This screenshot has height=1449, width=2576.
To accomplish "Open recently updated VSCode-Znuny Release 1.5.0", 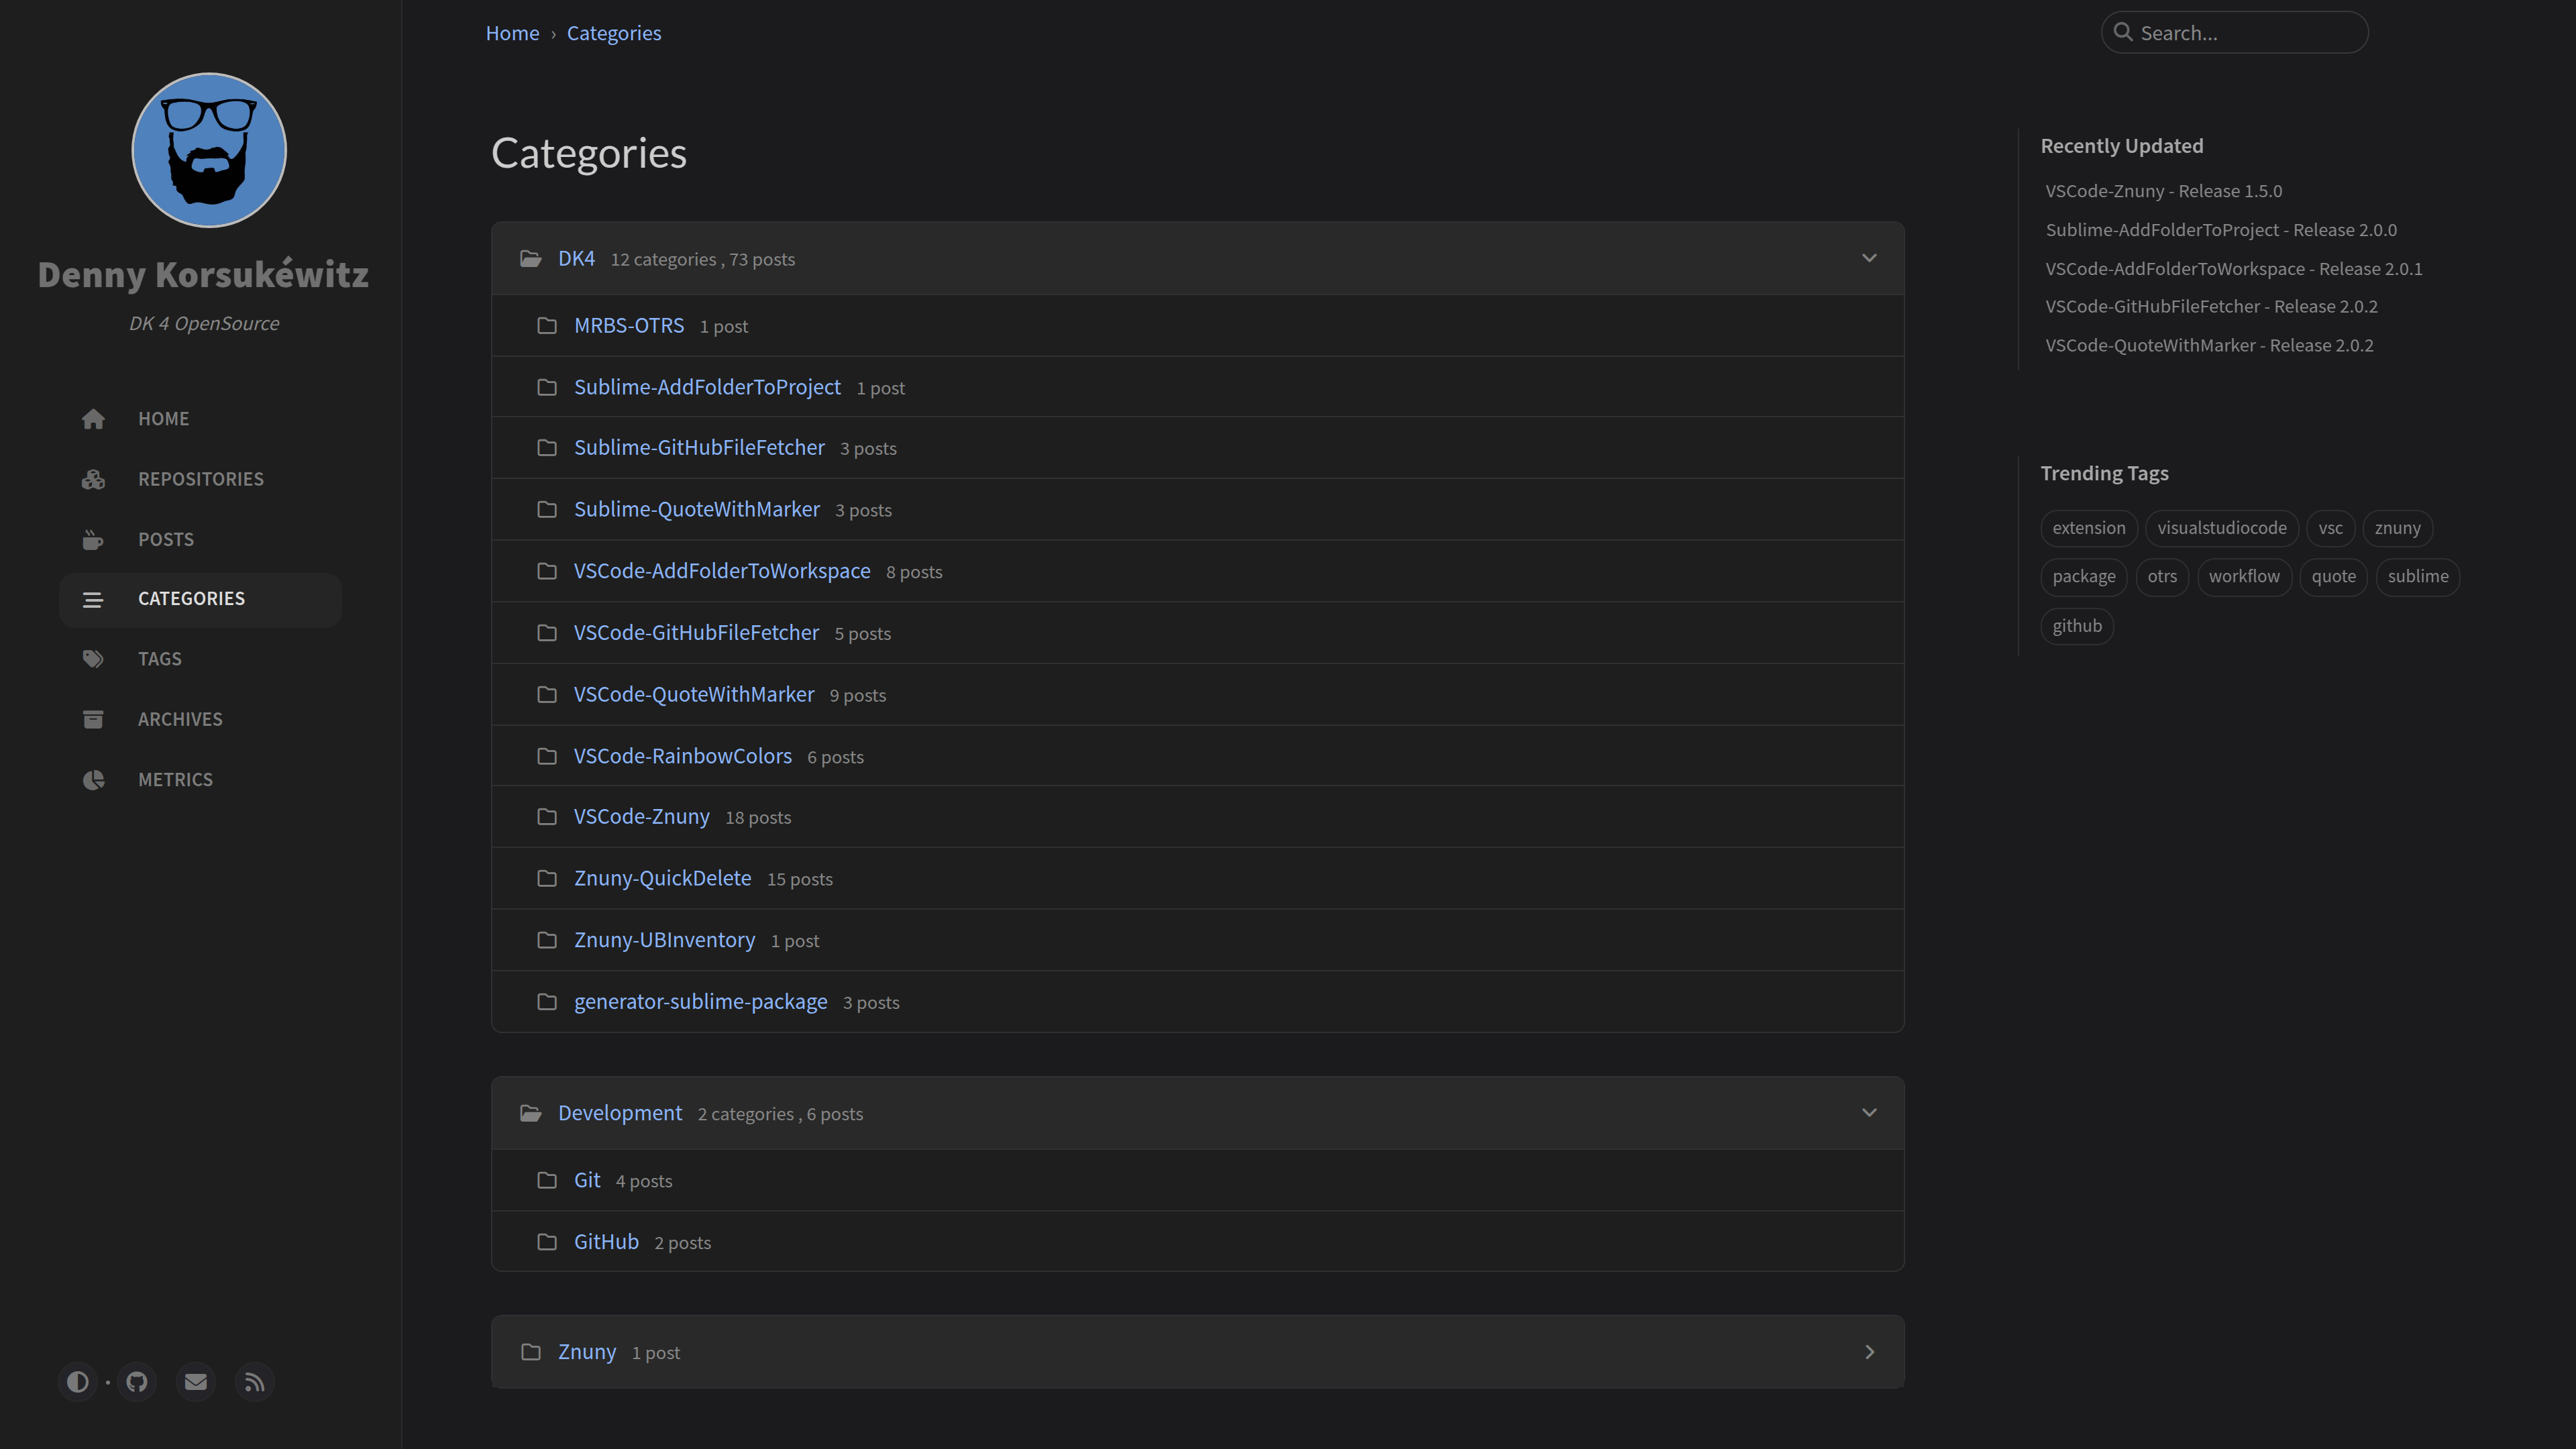I will [x=2164, y=191].
